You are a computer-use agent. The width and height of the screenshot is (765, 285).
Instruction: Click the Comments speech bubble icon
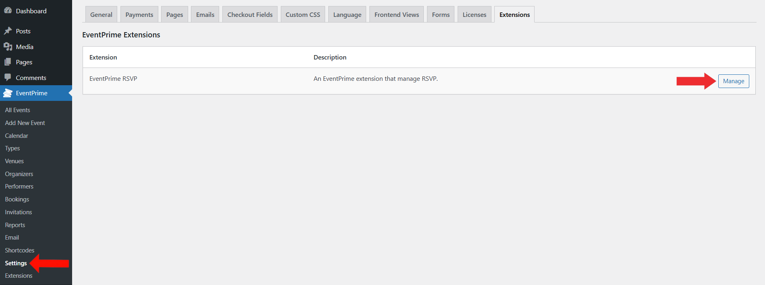pos(8,78)
